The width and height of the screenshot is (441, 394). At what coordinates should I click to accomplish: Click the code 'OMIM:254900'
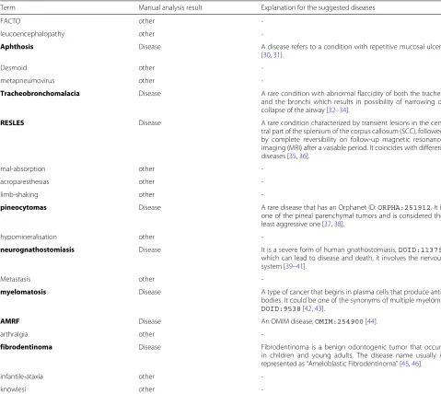[x=339, y=322]
